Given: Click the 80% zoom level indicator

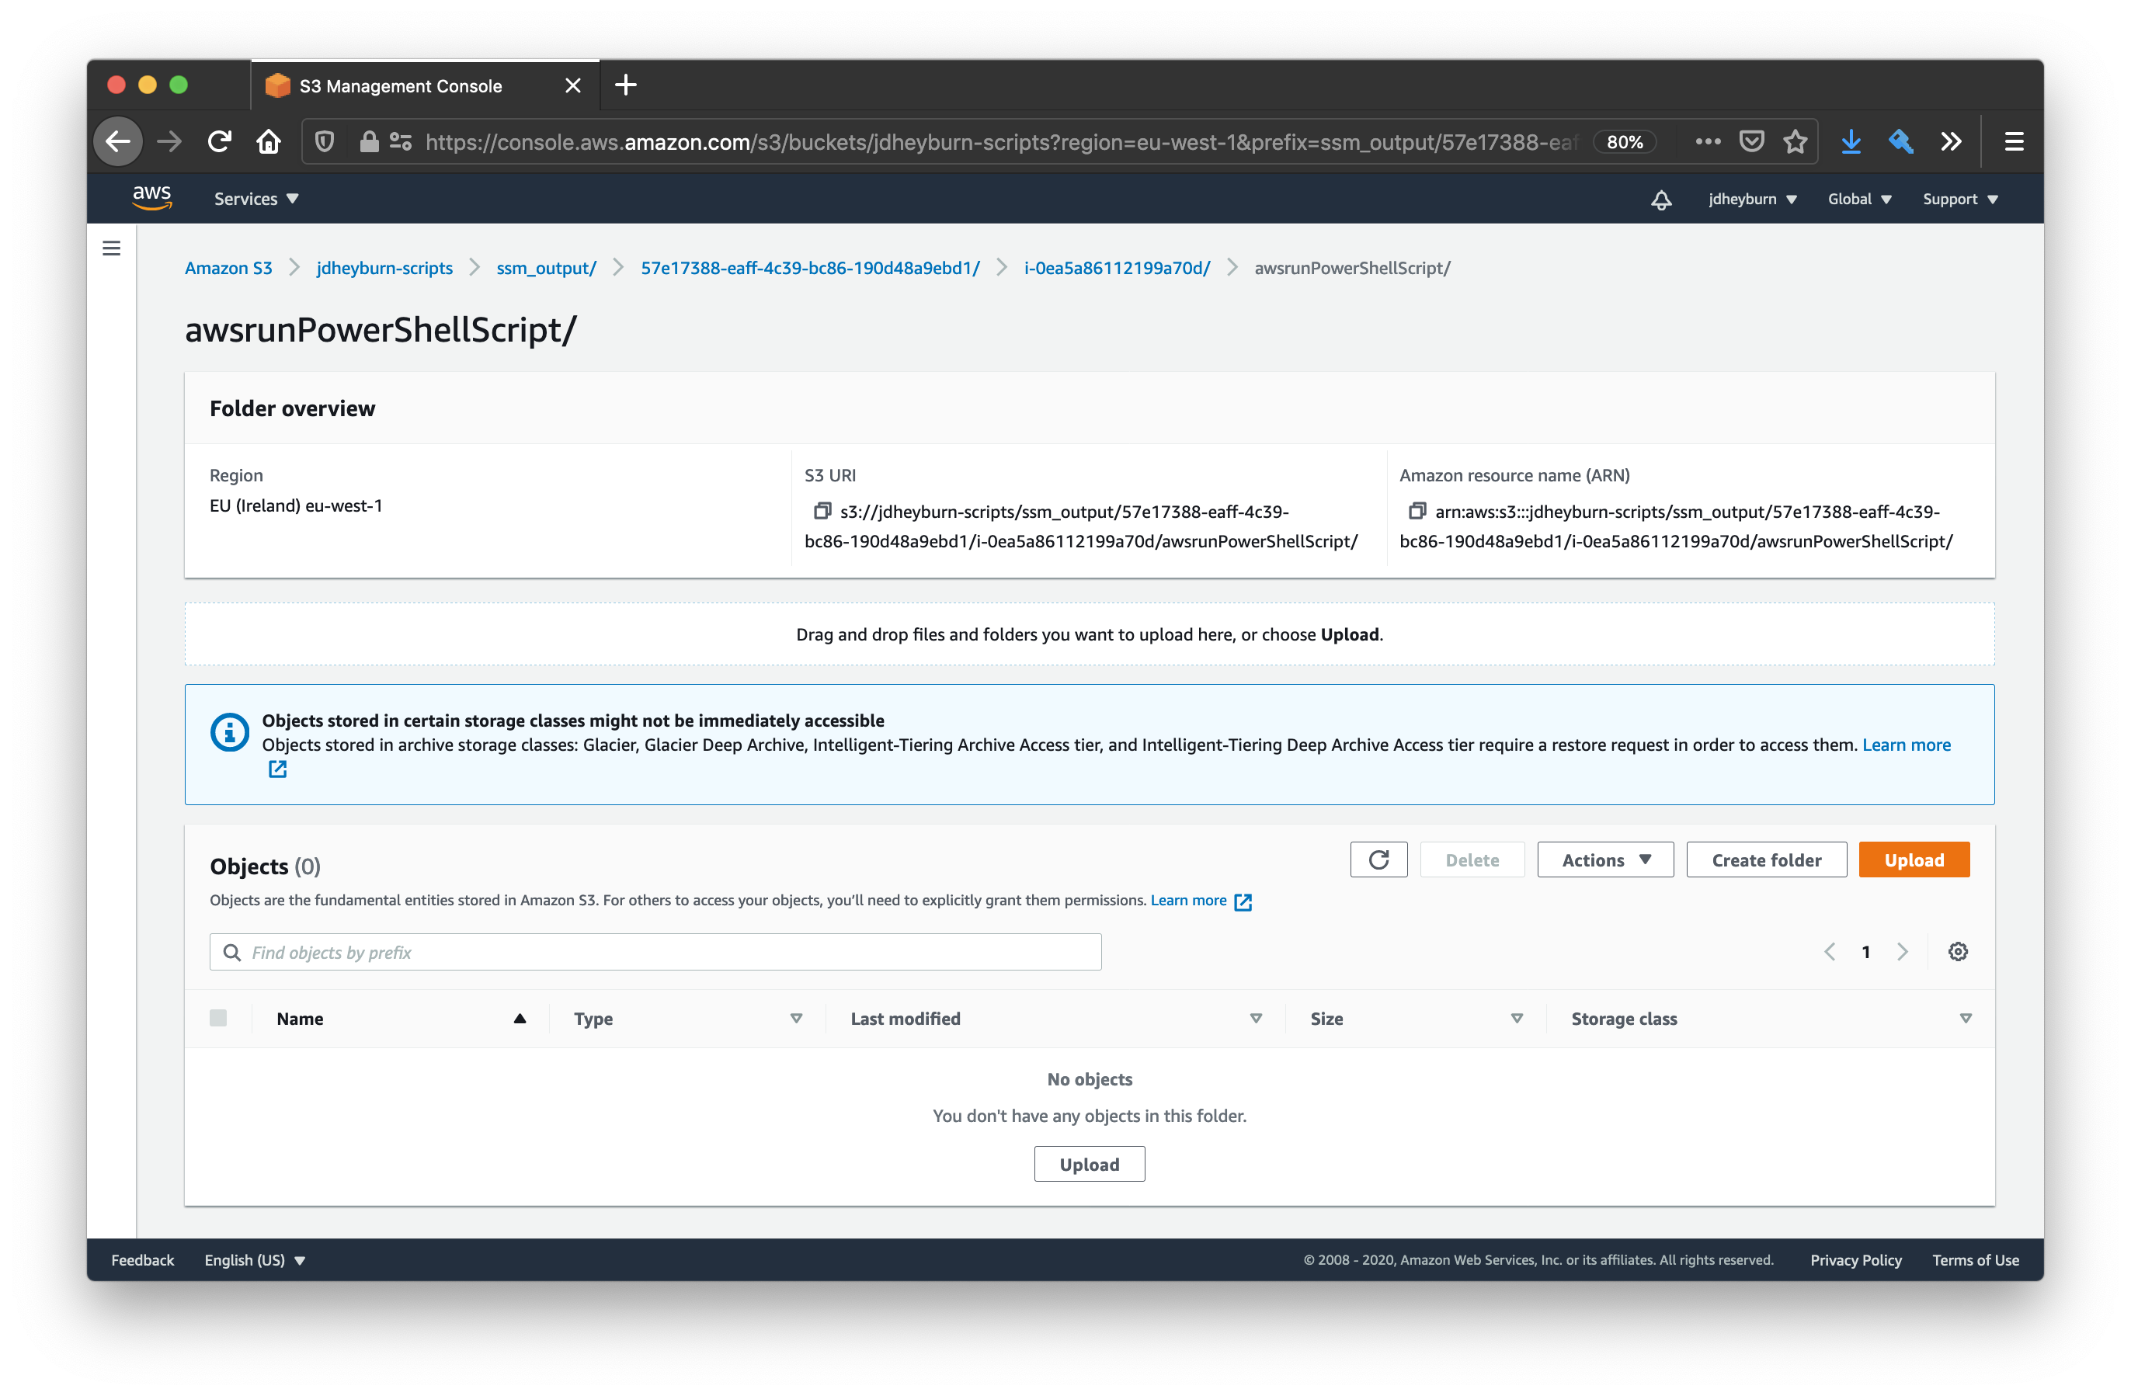Looking at the screenshot, I should pos(1624,141).
